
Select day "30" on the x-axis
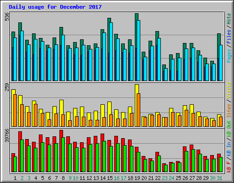pos(213,178)
